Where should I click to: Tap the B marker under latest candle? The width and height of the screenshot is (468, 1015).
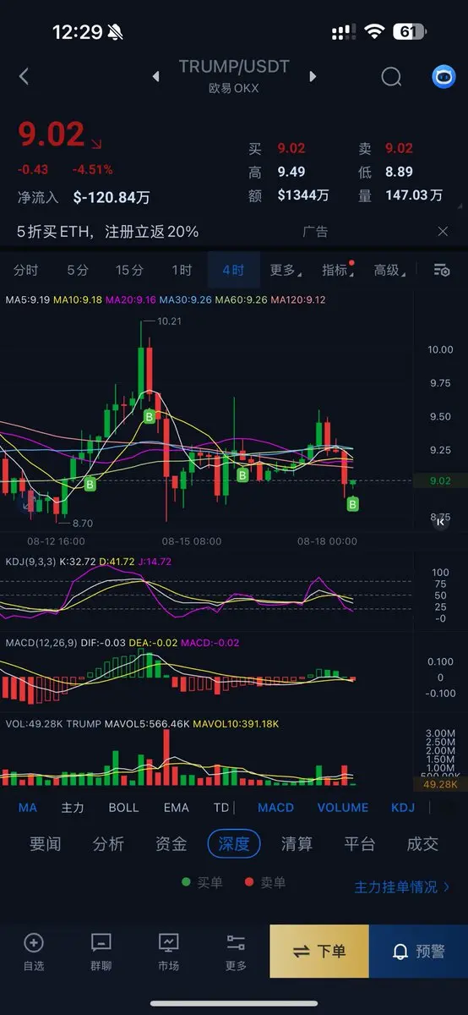(x=353, y=504)
